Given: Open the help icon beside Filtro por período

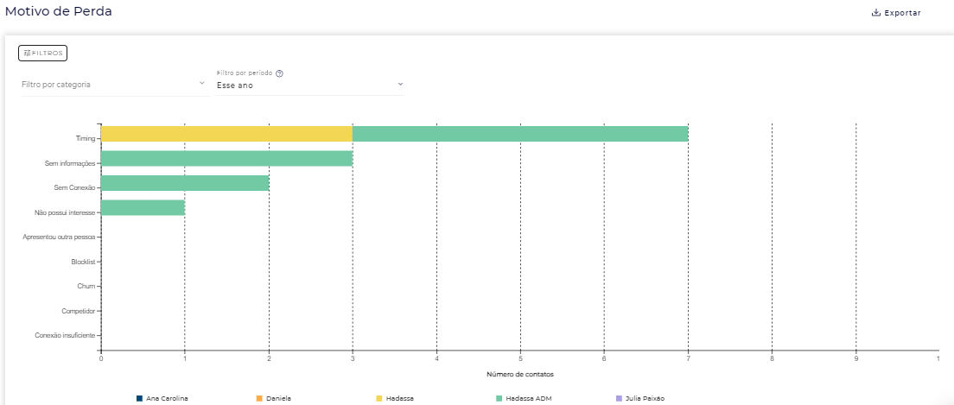Looking at the screenshot, I should pyautogui.click(x=279, y=73).
